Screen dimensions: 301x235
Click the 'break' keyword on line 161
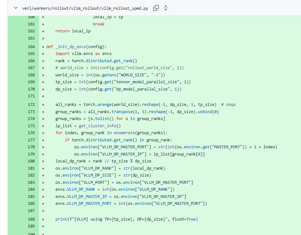(99, 24)
